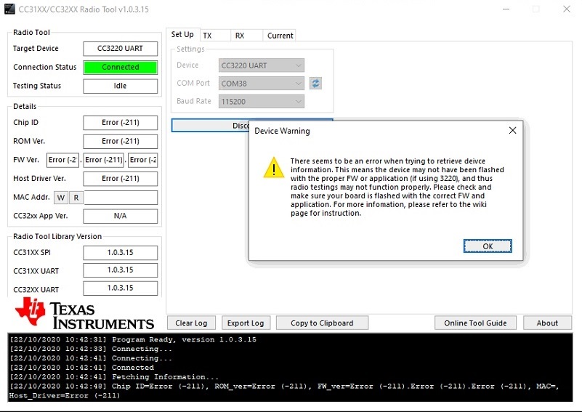582x412 pixels.
Task: Click the CC32XX UART version field
Action: click(x=121, y=288)
